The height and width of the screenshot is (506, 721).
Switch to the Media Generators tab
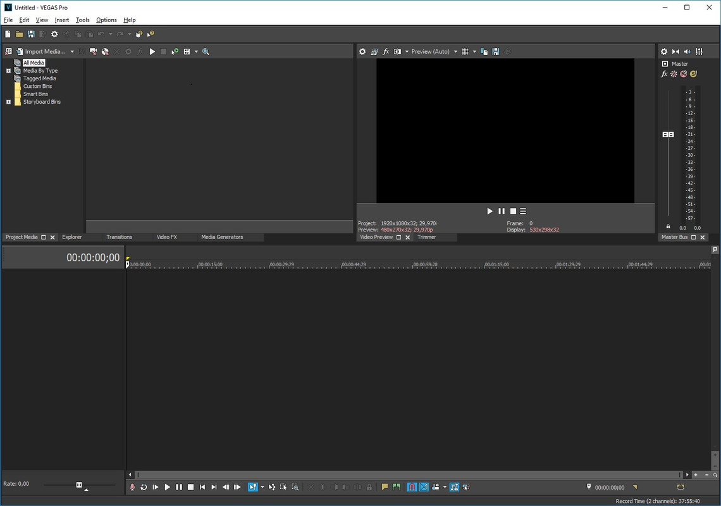(x=222, y=237)
